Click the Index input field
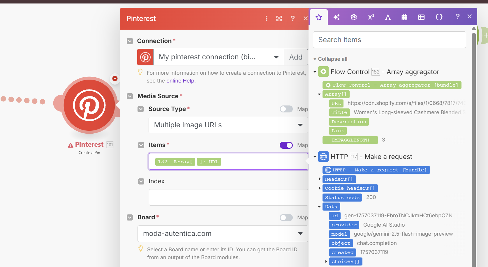 coord(228,198)
